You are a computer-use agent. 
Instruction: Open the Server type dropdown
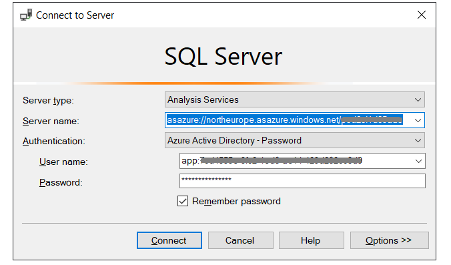coord(294,100)
